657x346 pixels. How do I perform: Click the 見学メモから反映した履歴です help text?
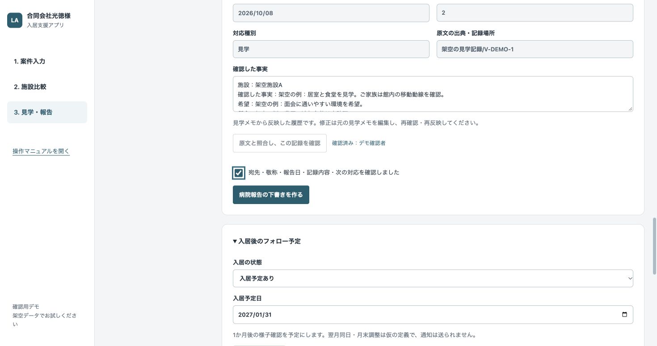click(356, 123)
